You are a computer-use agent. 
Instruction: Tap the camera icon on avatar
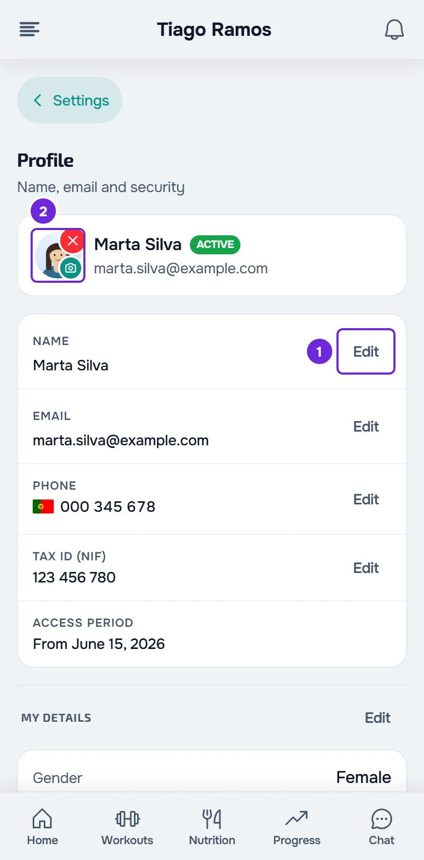tap(71, 268)
